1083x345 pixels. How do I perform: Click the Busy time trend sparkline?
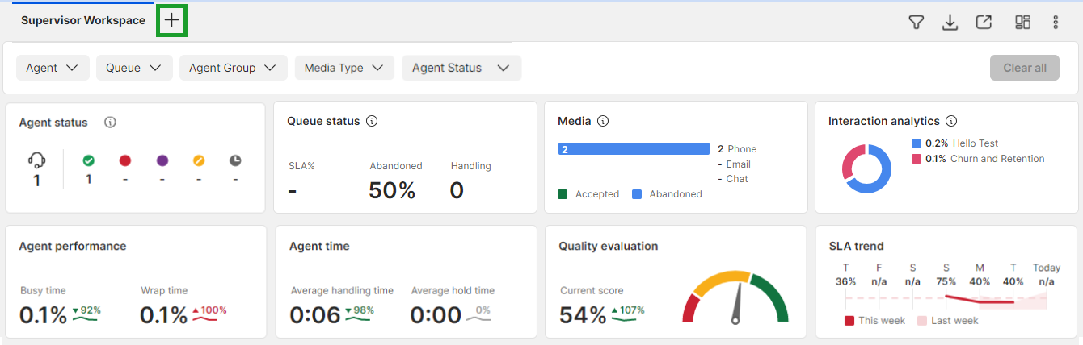click(85, 319)
